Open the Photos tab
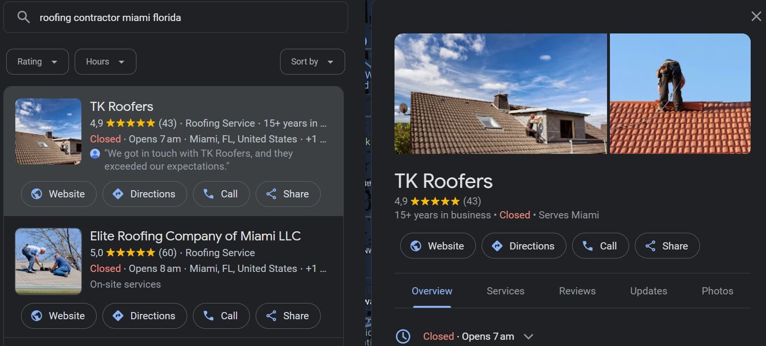Viewport: 766px width, 346px height. tap(717, 291)
